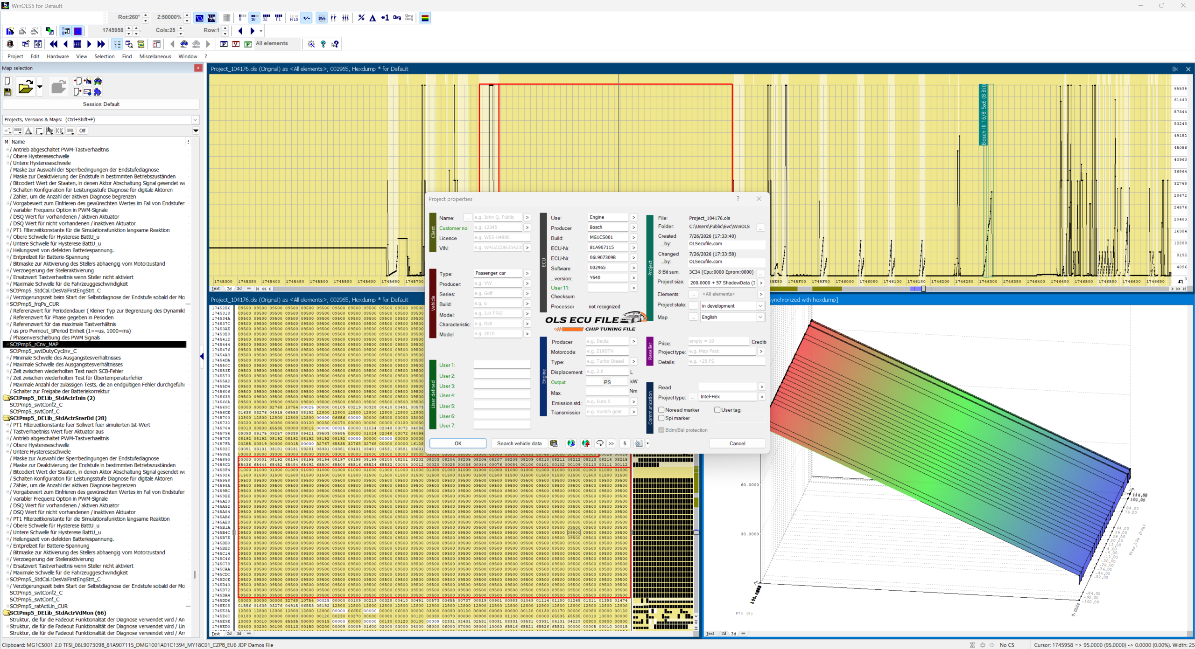The height and width of the screenshot is (649, 1195).
Task: Click the floppy disk save icon
Action: [x=7, y=92]
